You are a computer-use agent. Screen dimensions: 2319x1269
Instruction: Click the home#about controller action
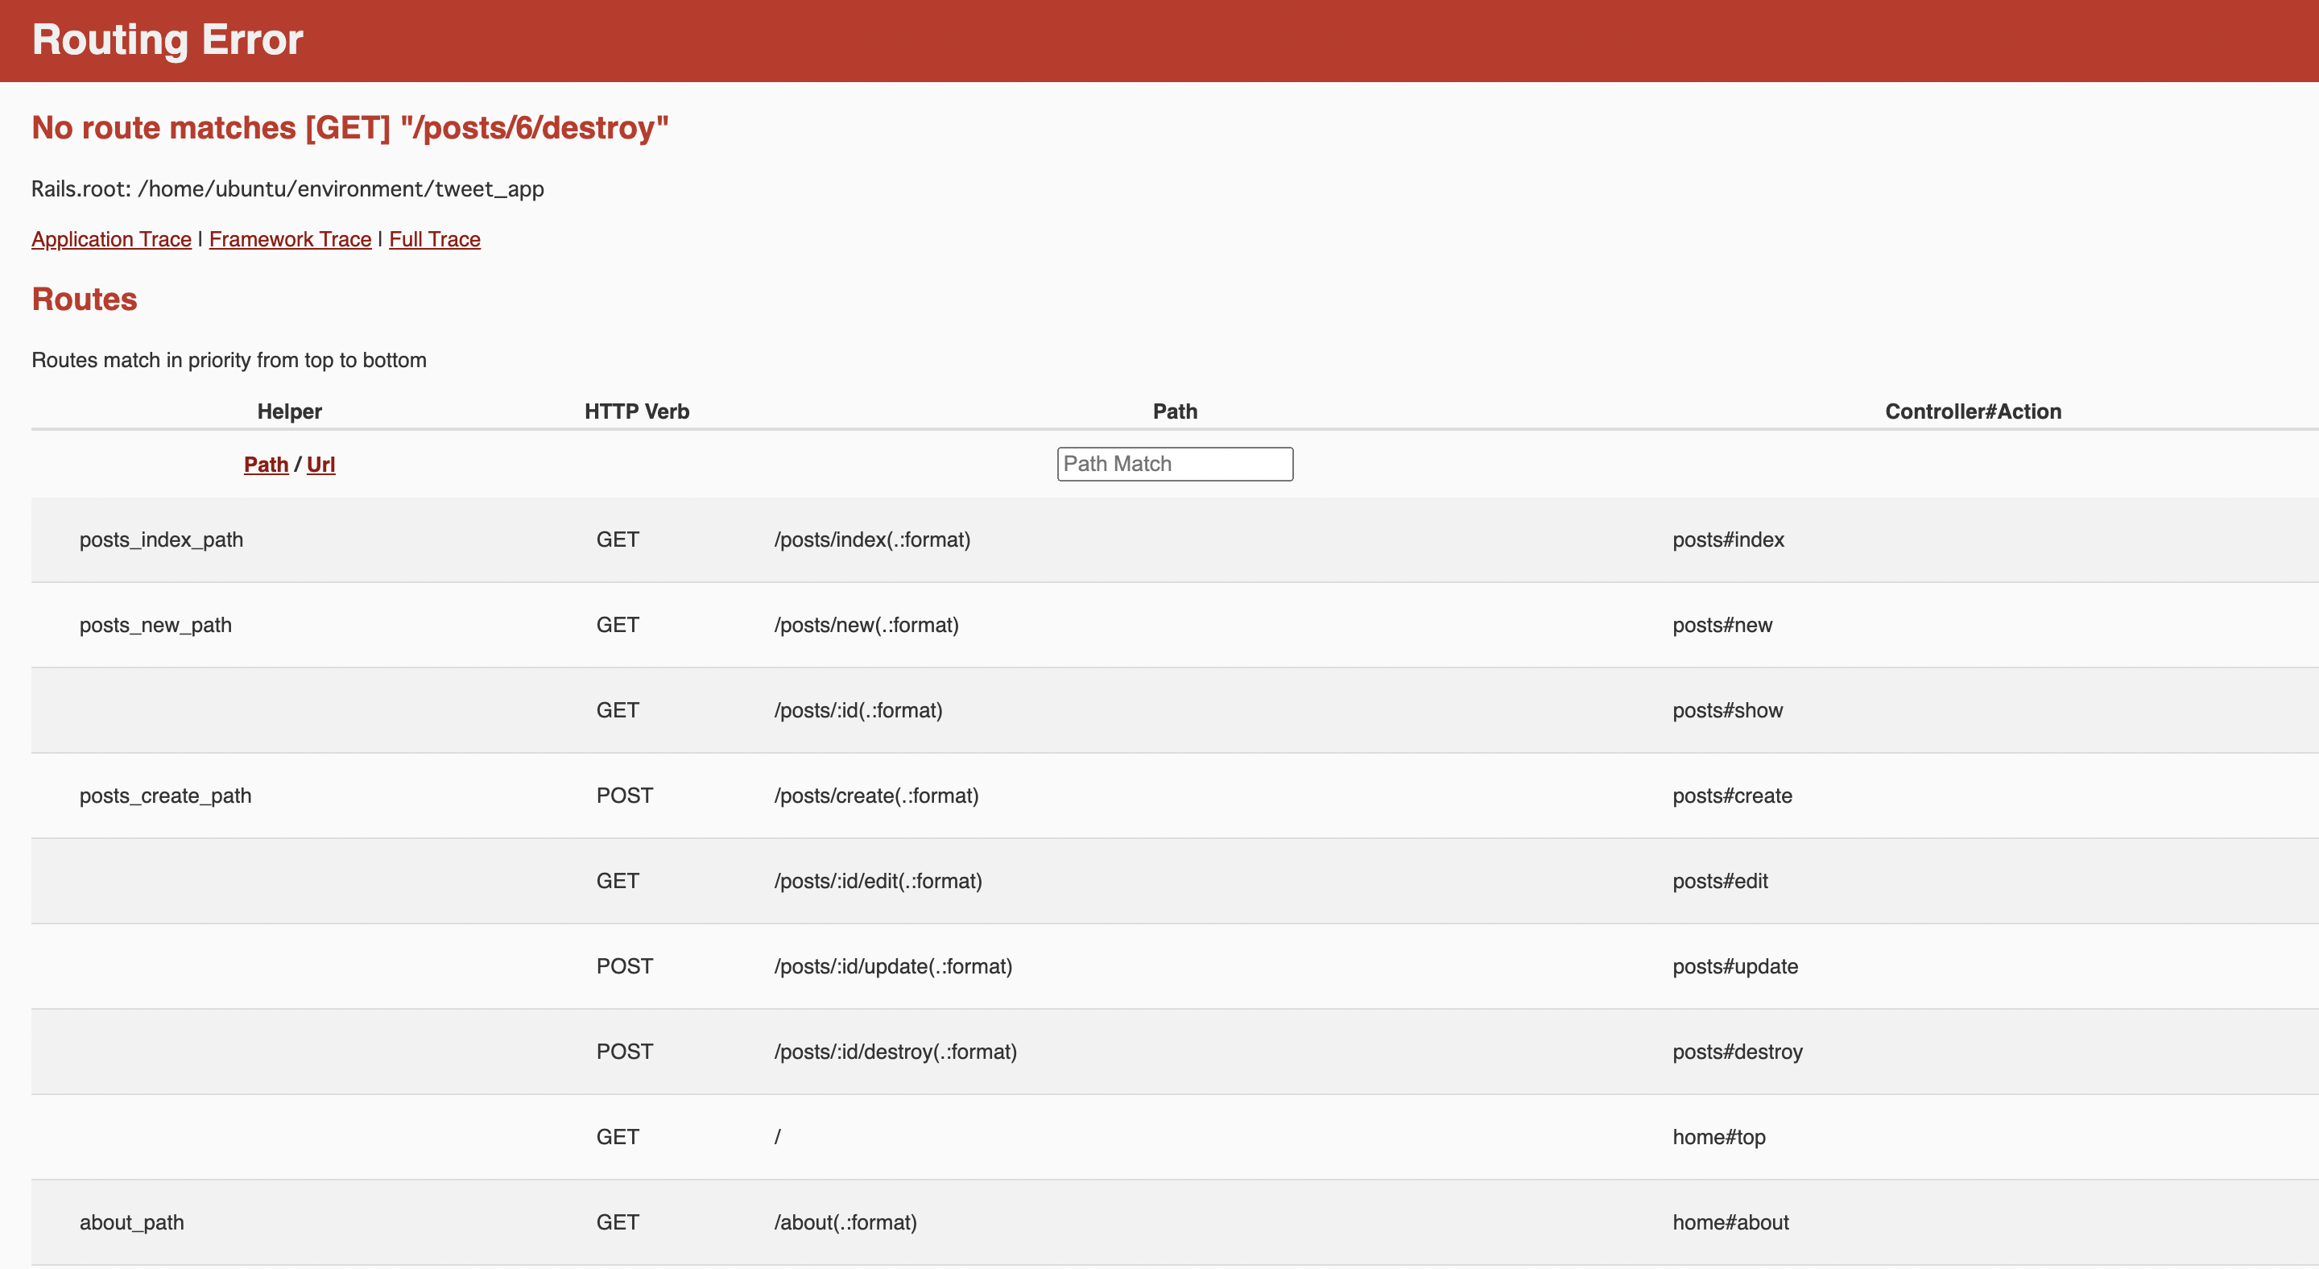(1730, 1222)
